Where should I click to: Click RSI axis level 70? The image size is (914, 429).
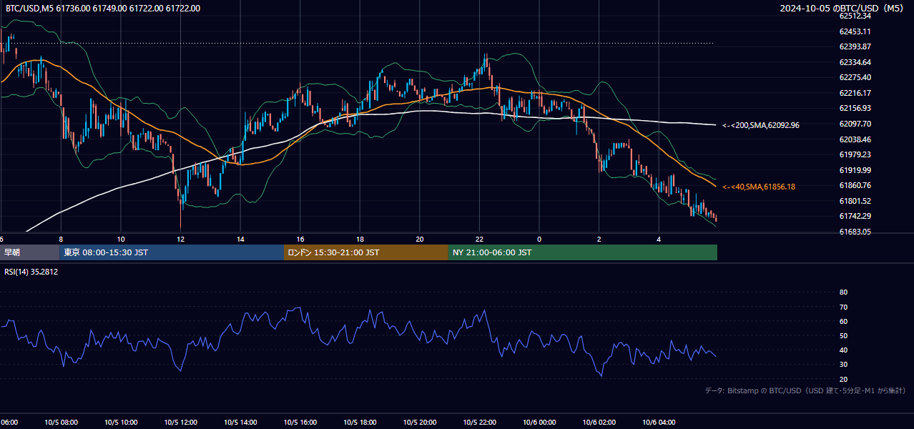pyautogui.click(x=843, y=307)
